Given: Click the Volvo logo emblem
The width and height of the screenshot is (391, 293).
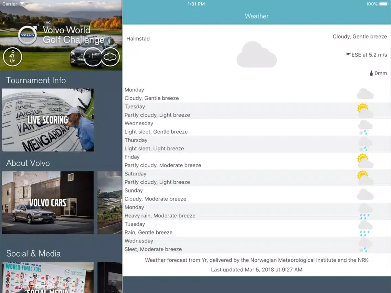Looking at the screenshot, I should [x=28, y=35].
